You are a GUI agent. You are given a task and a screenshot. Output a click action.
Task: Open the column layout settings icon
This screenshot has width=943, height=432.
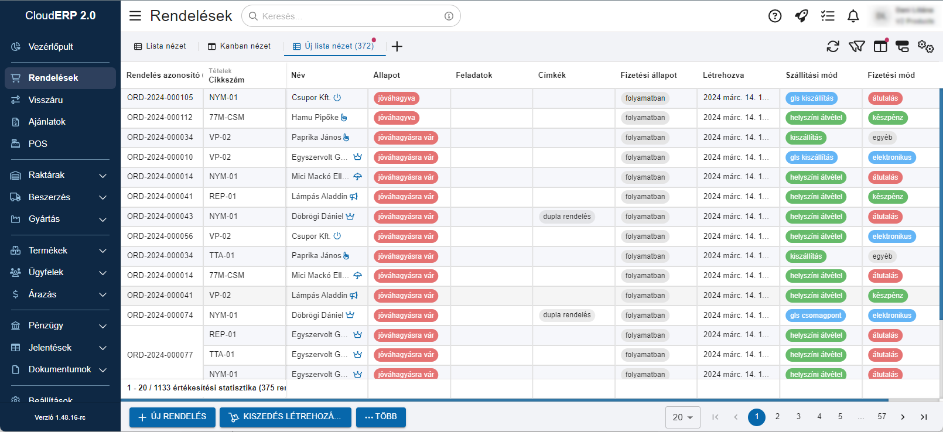880,46
